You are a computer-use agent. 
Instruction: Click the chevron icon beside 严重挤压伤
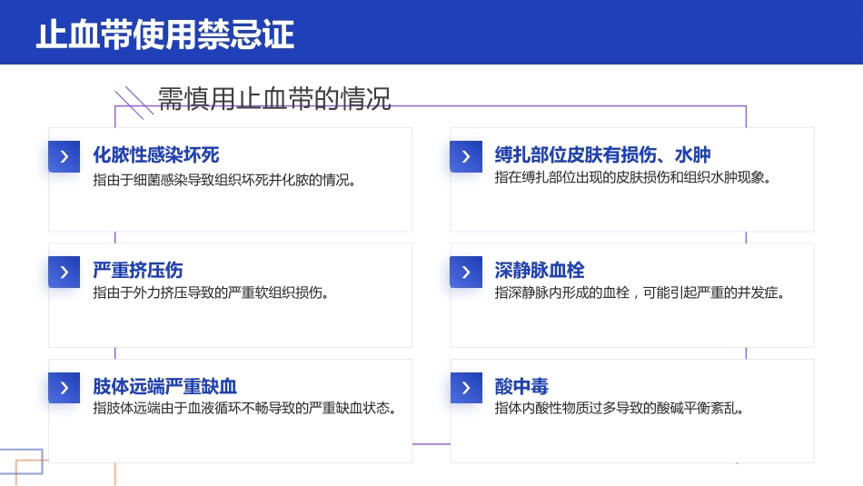[64, 272]
